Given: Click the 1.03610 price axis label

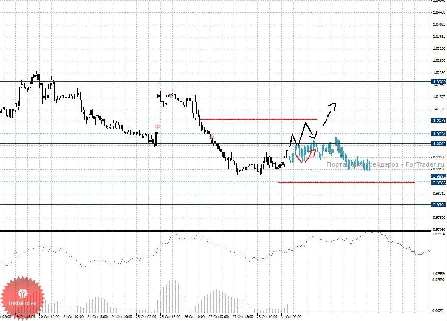Looking at the screenshot, I should pos(439,37).
